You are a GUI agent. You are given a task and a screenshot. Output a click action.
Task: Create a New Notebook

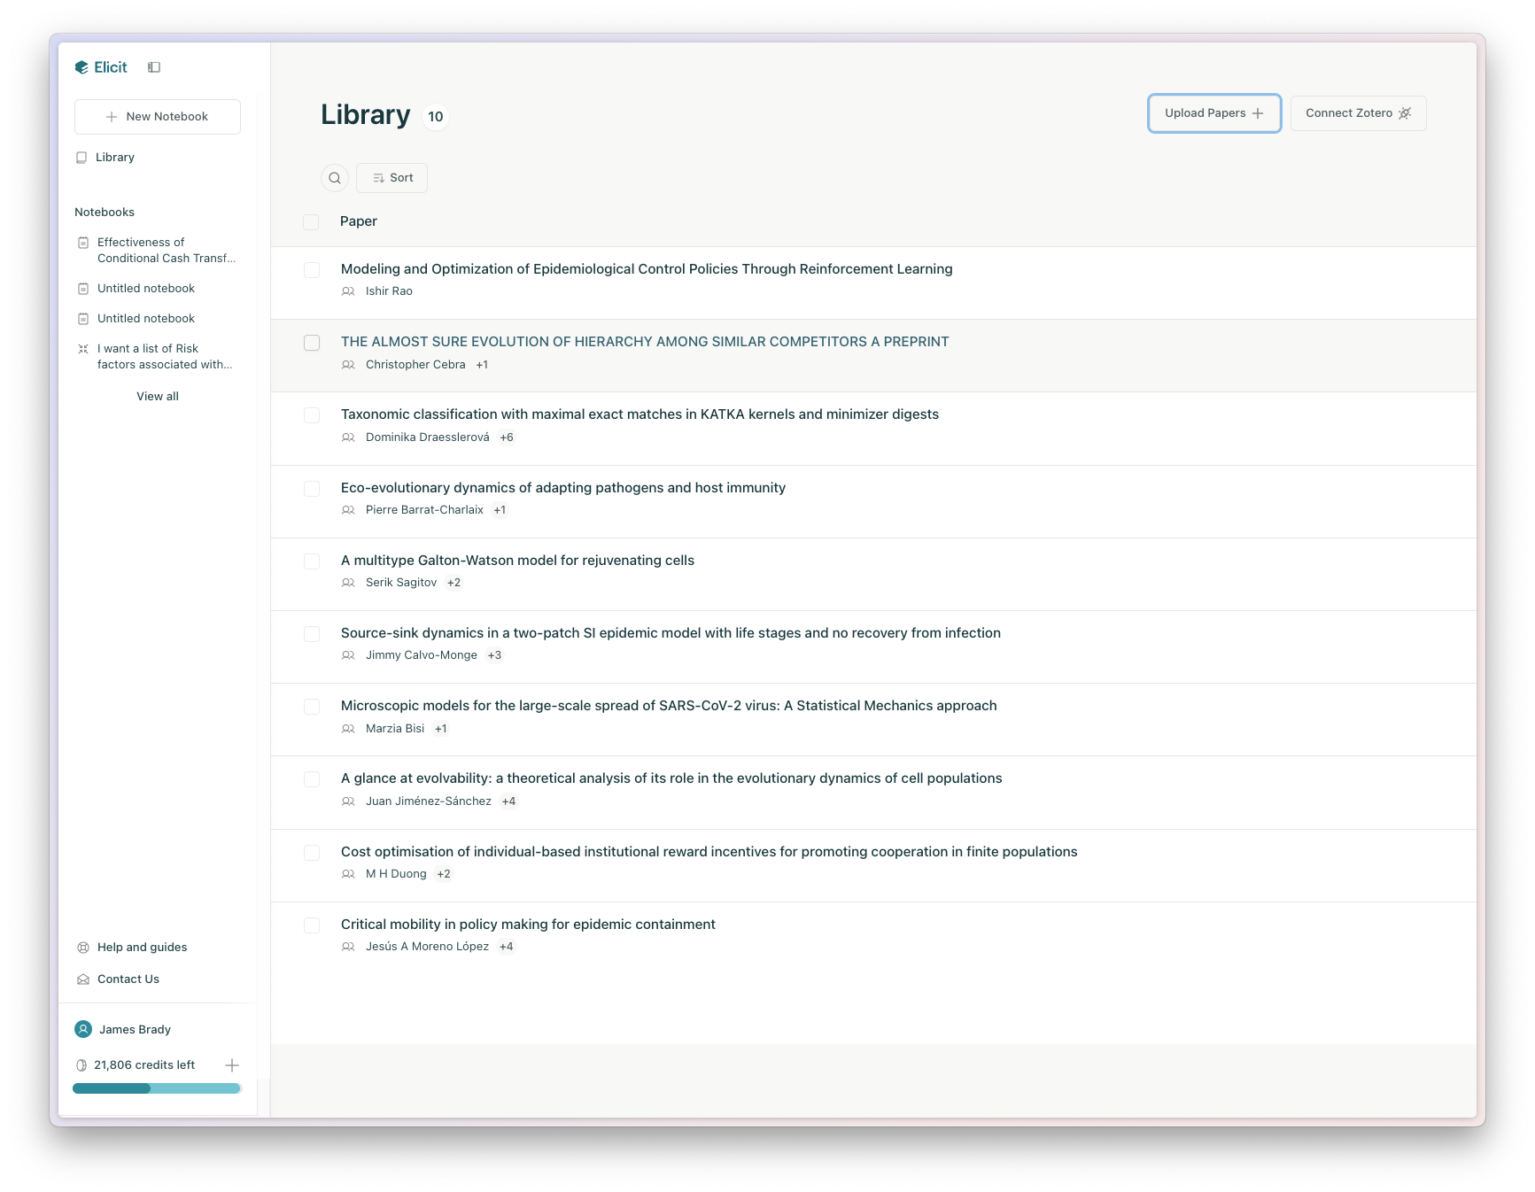click(158, 117)
